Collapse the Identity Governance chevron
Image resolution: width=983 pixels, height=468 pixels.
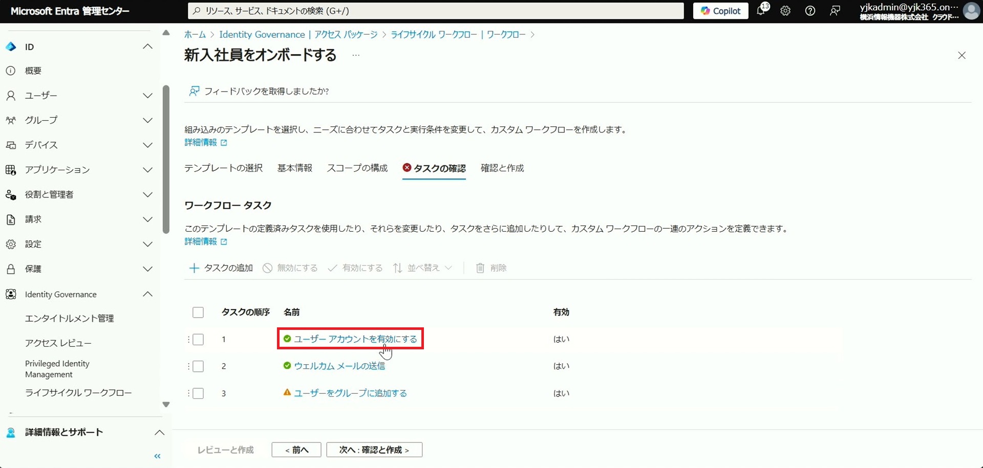147,294
